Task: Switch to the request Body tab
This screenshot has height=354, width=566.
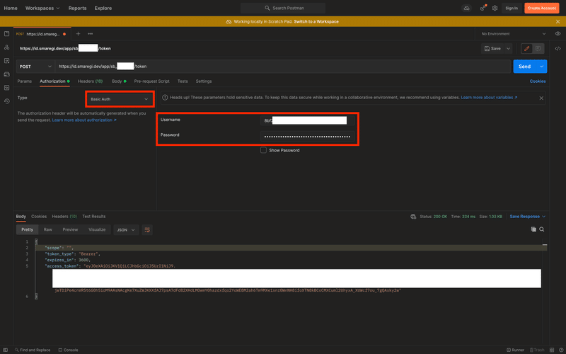Action: coord(119,81)
